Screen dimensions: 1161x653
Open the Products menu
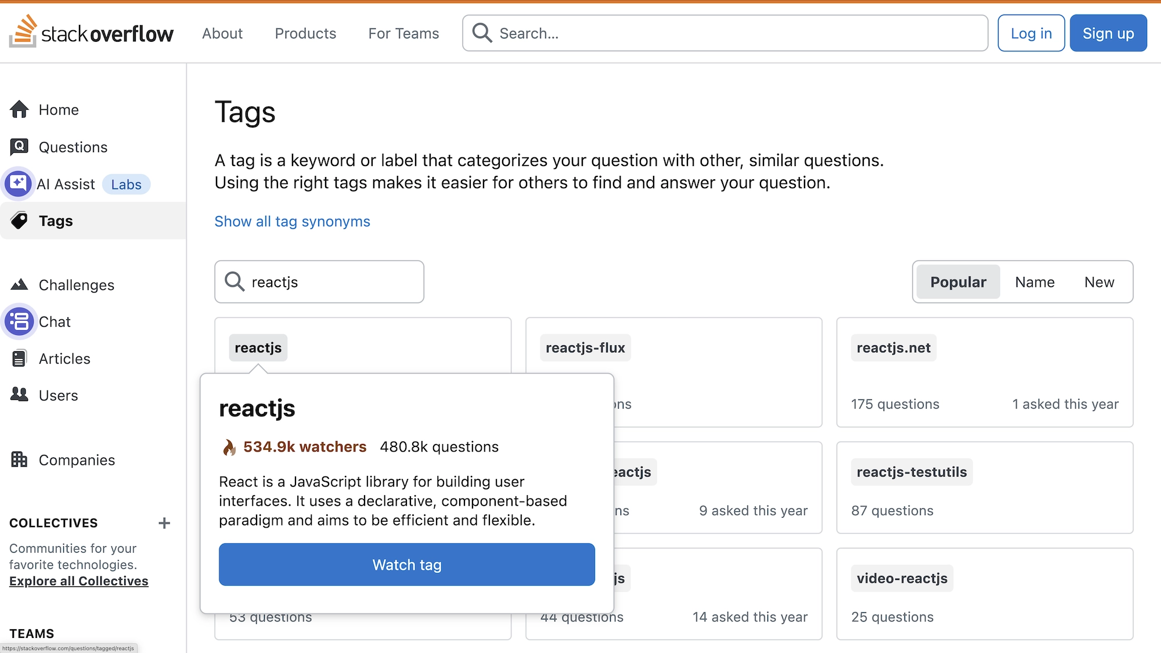[x=305, y=34]
